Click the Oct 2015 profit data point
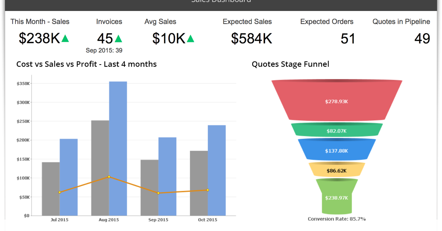Screen dimensions: 442x231 pyautogui.click(x=208, y=190)
